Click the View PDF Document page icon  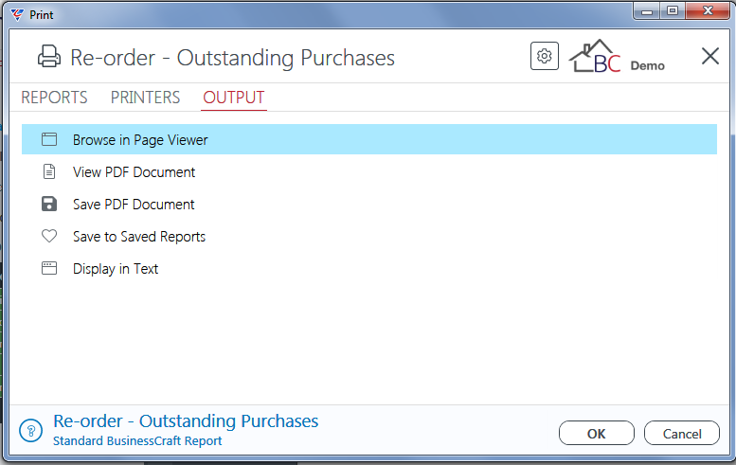click(49, 171)
